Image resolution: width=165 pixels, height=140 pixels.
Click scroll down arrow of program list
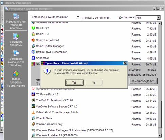(x=160, y=135)
